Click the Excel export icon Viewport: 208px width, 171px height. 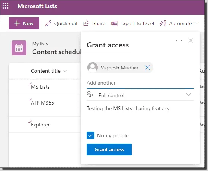point(114,23)
